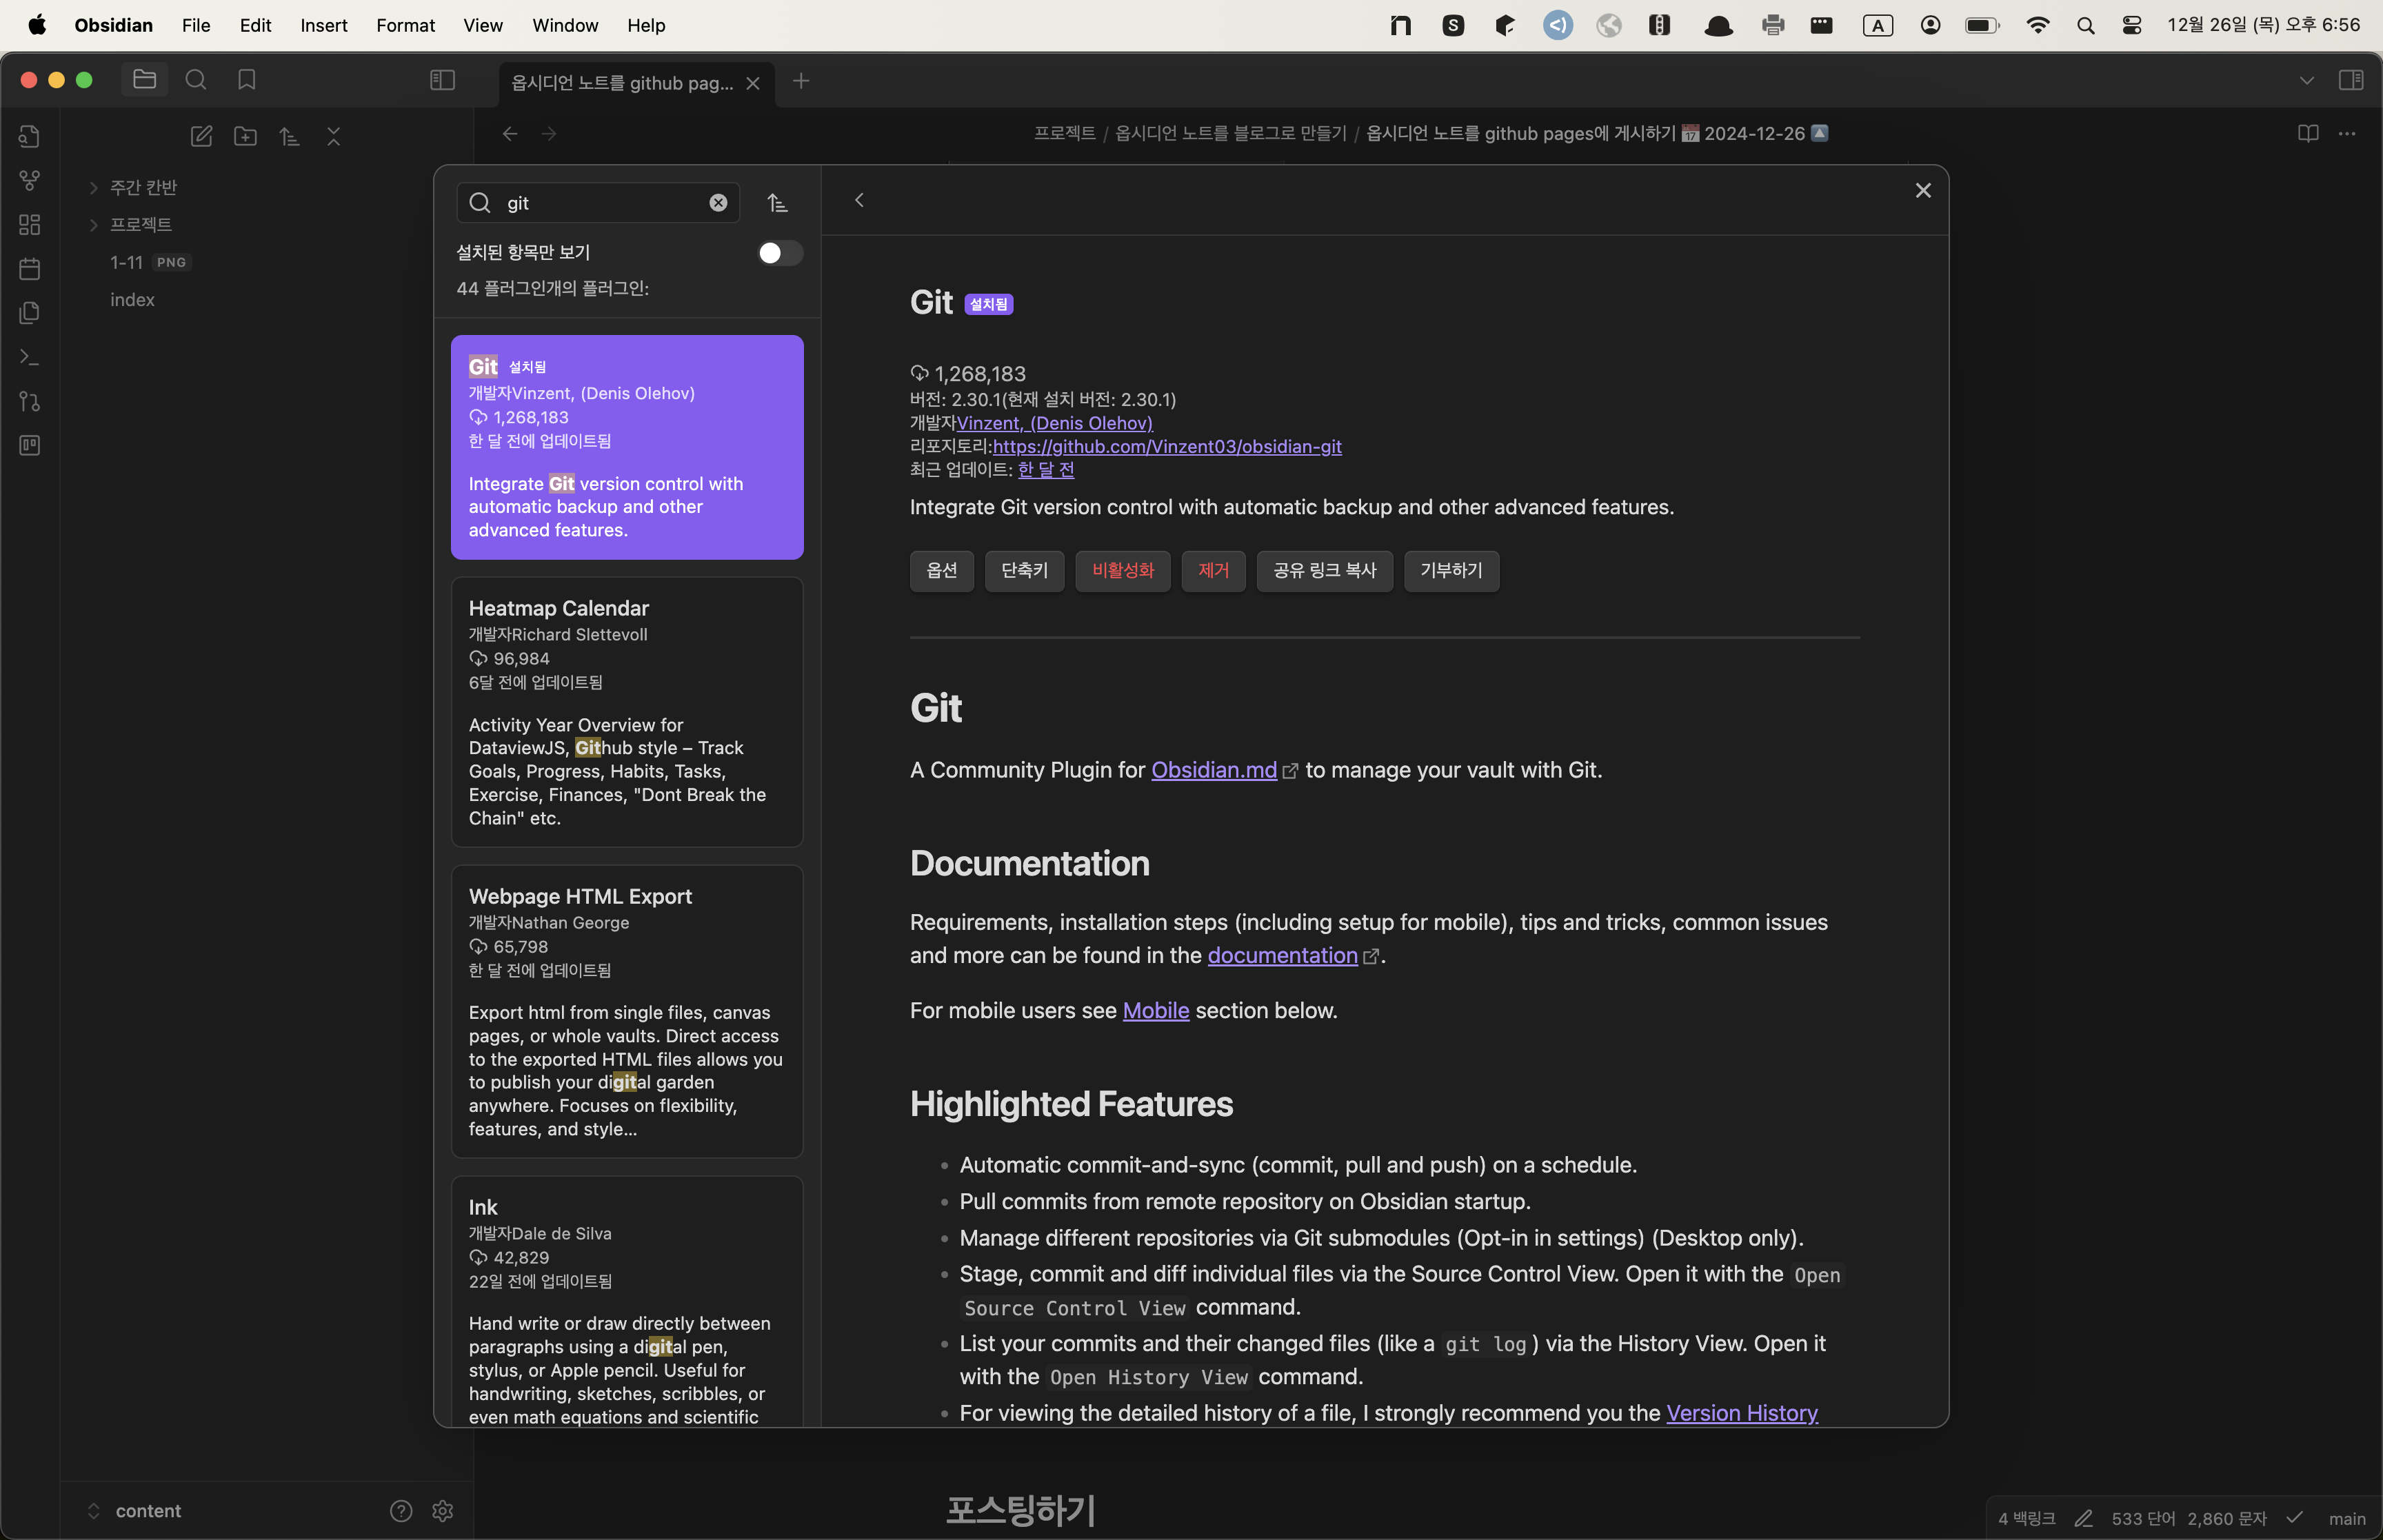
Task: Close the github pages note tab
Action: click(x=753, y=84)
